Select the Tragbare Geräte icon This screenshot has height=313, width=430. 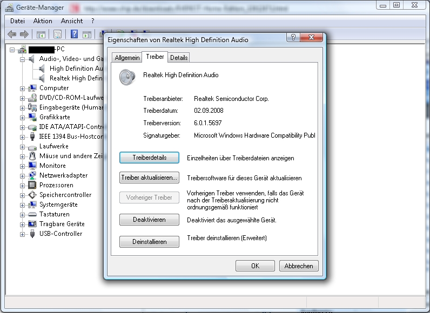pos(32,224)
